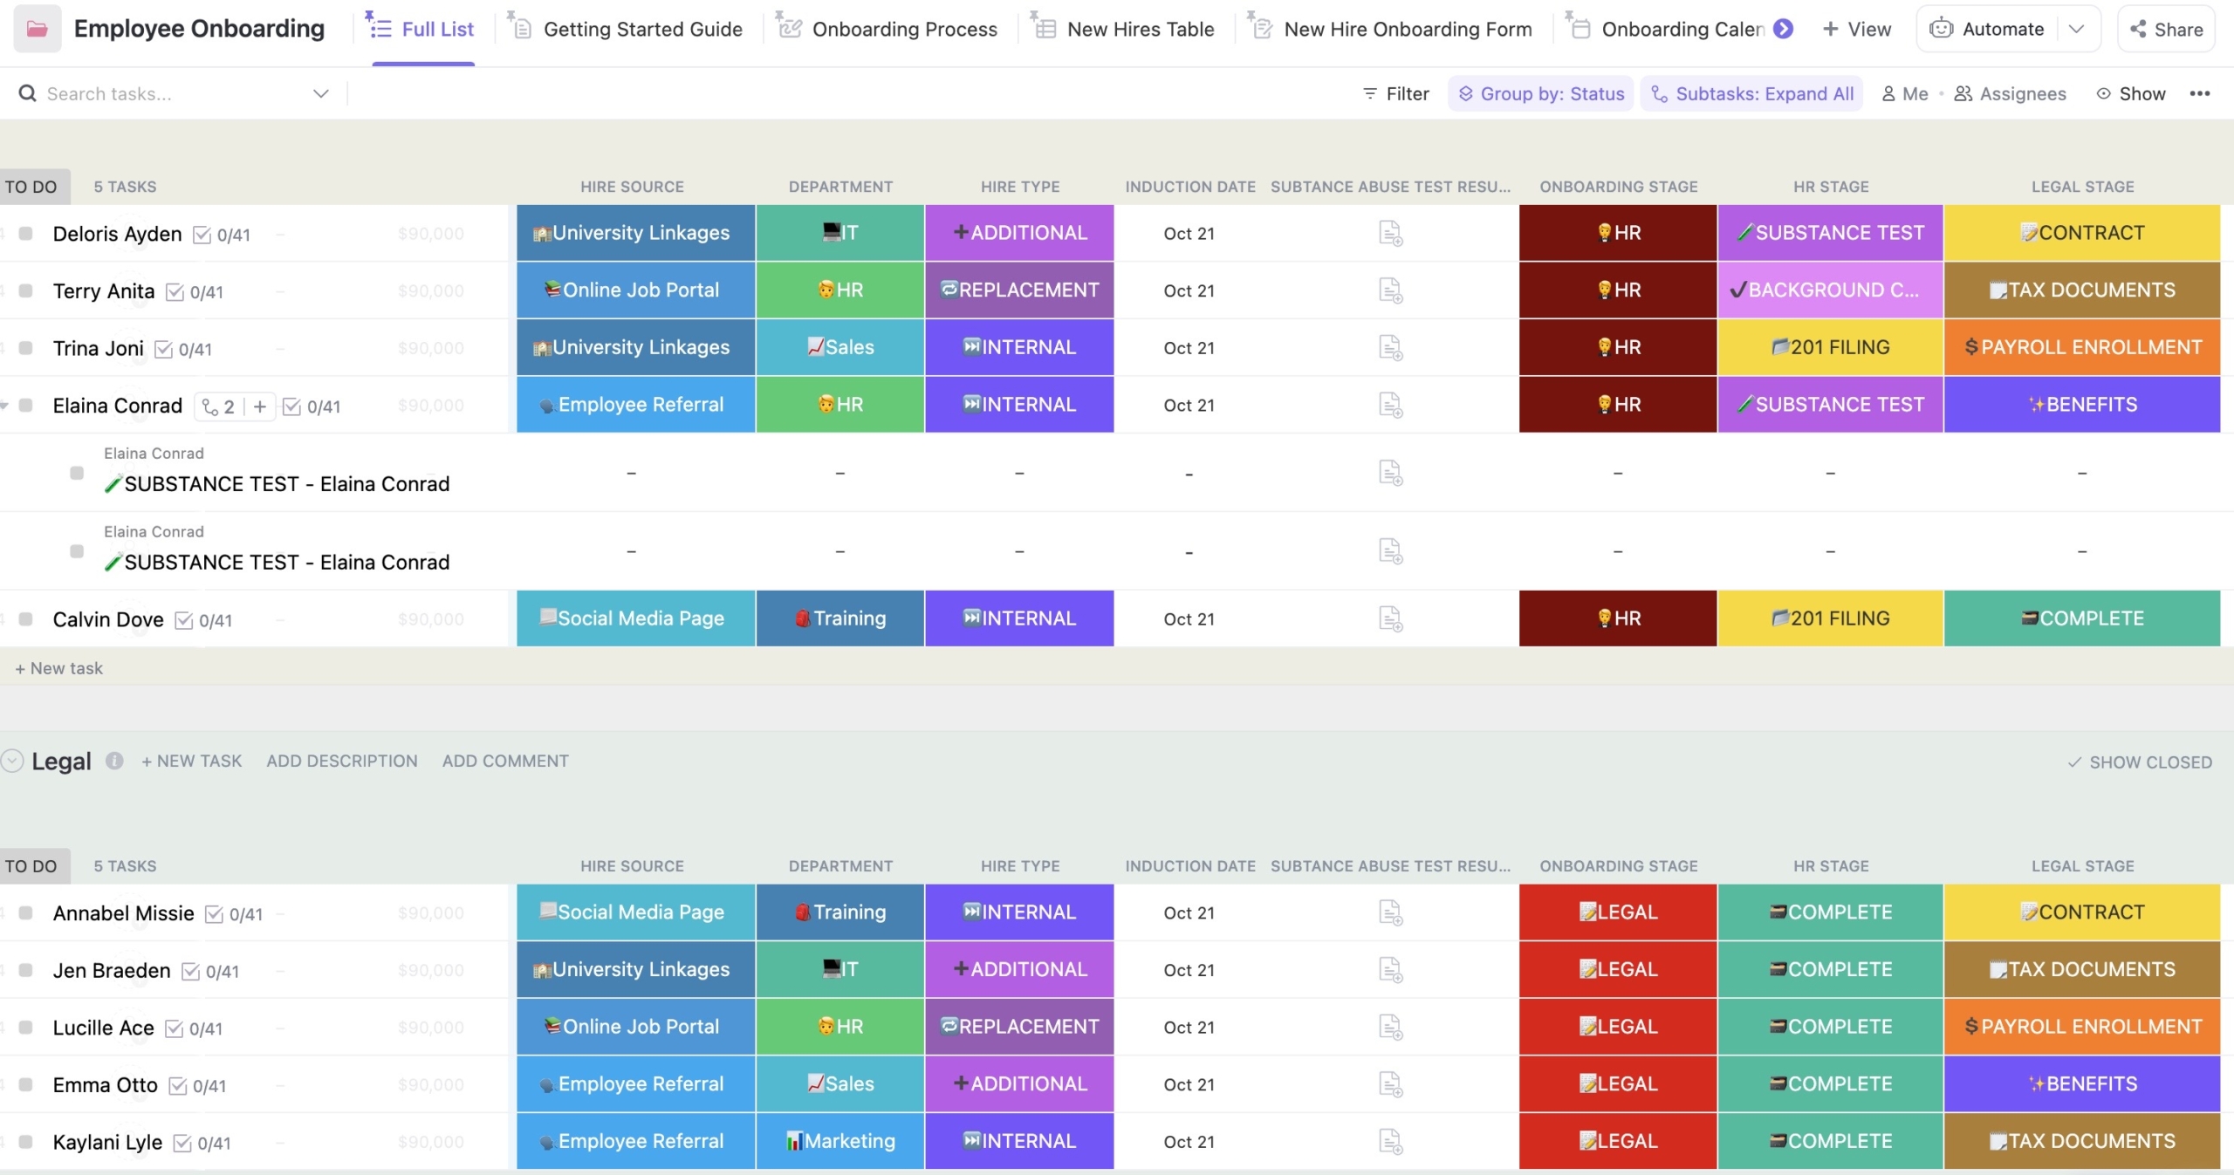Switch to the New Hires Table view
Screen dimensions: 2234x1175
pos(1139,28)
